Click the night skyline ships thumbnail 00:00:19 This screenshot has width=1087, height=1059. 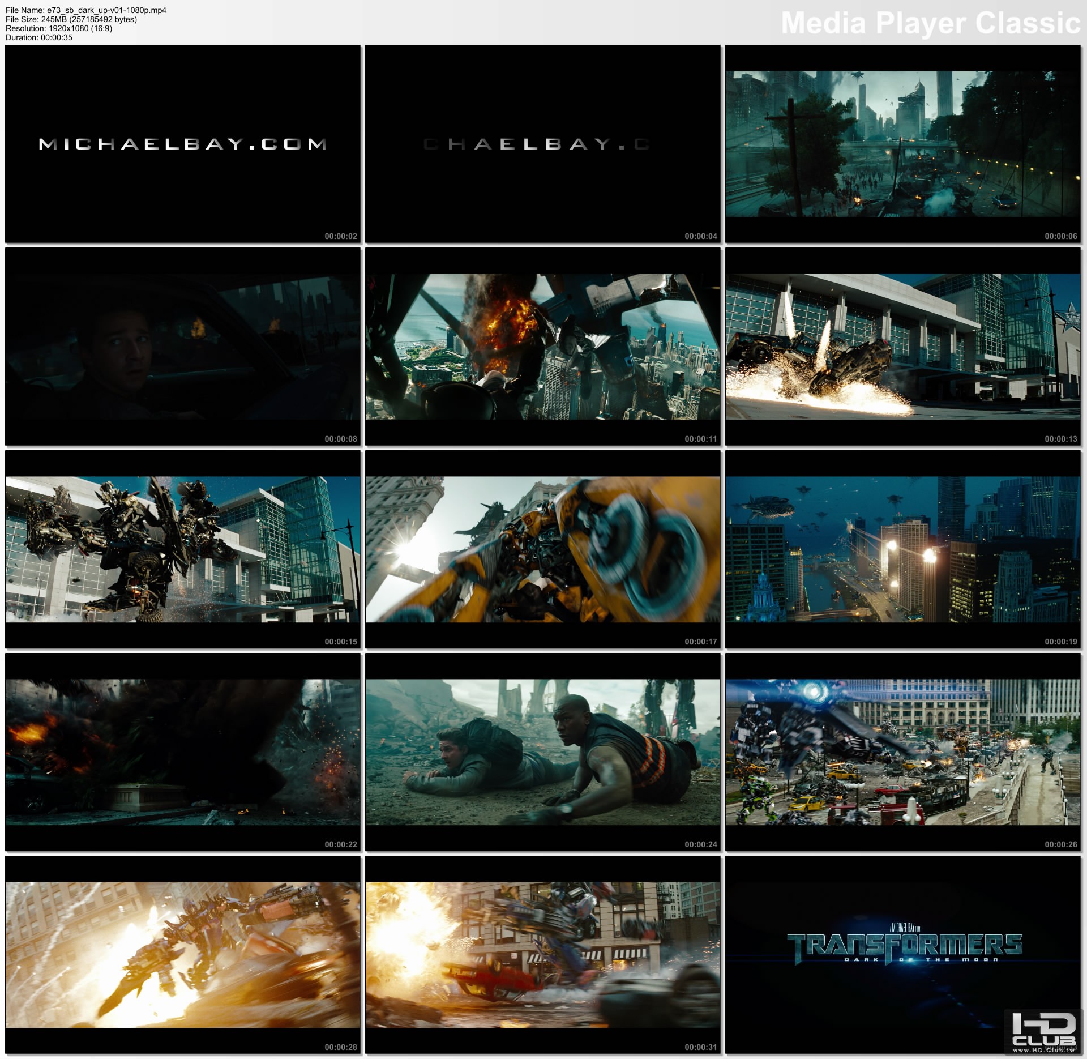coord(903,549)
